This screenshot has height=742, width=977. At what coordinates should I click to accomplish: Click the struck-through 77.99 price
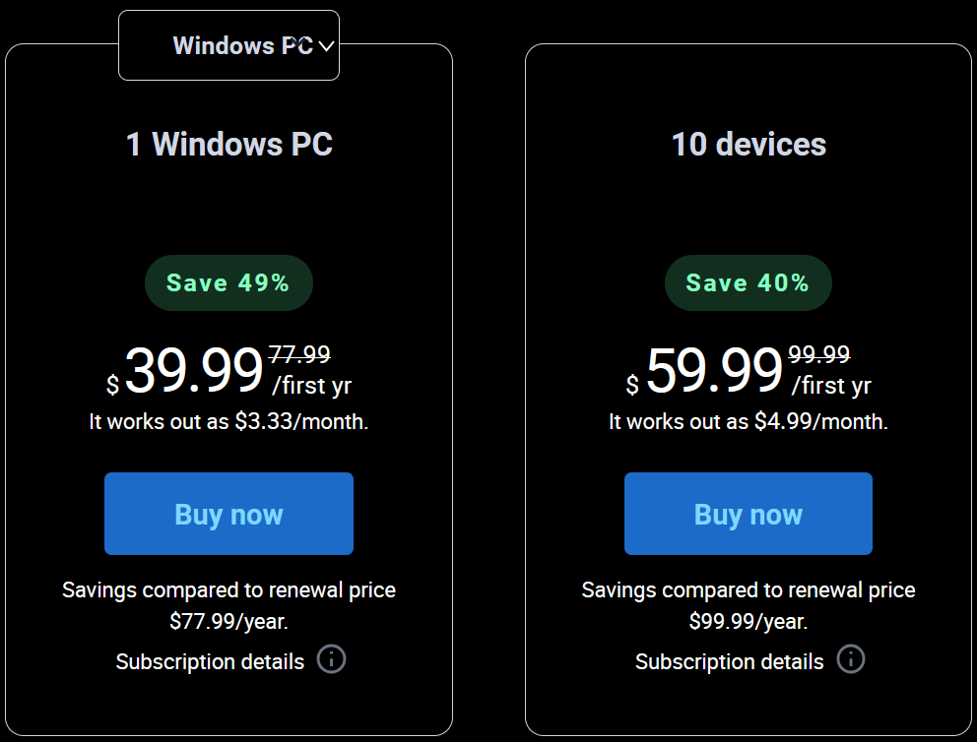point(299,355)
